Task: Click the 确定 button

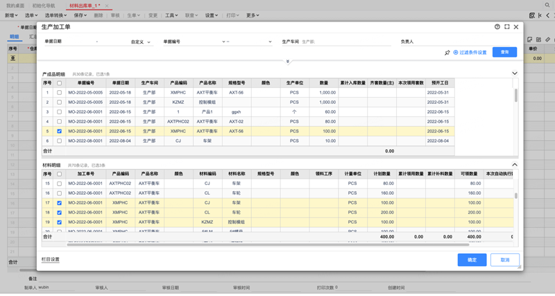Action: pos(472,260)
